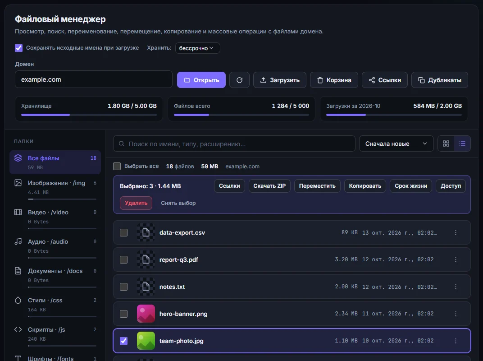This screenshot has height=361, width=483.
Task: Focus the file search field
Action: 234,144
